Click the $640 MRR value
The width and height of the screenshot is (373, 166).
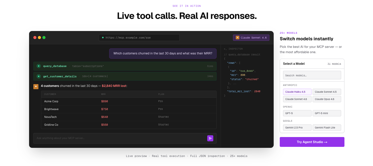click(105, 117)
